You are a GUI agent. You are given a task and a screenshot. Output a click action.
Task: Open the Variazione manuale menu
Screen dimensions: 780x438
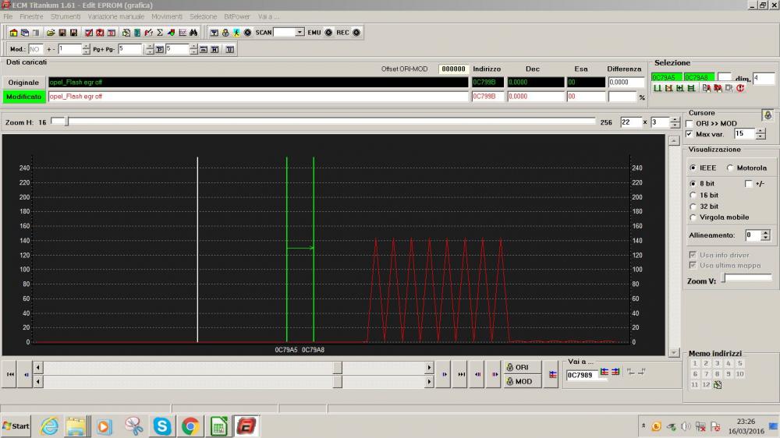coord(116,16)
